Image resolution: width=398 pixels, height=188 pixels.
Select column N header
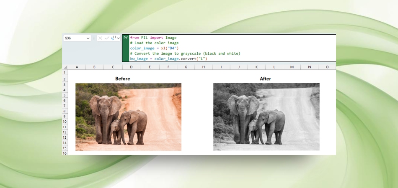pos(310,67)
